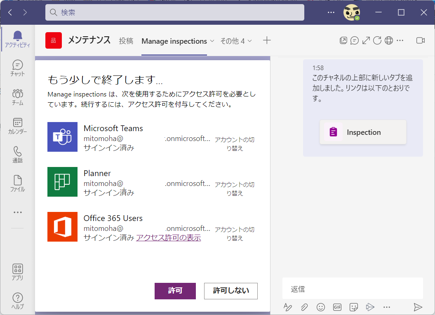Go forward with the right arrow
This screenshot has height=315, width=435.
click(25, 12)
